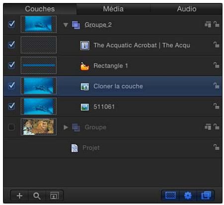Click the plus add button
The width and height of the screenshot is (224, 205).
[19, 196]
